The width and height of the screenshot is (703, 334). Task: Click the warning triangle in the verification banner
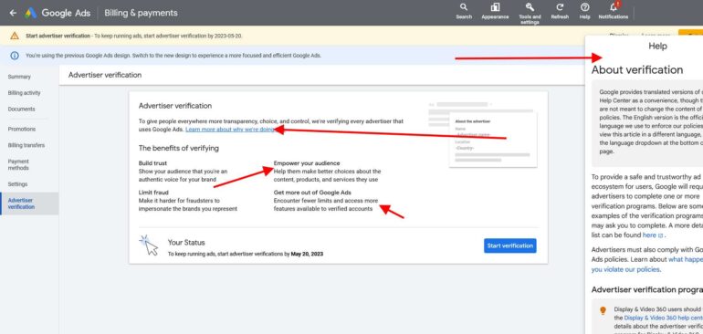point(15,36)
